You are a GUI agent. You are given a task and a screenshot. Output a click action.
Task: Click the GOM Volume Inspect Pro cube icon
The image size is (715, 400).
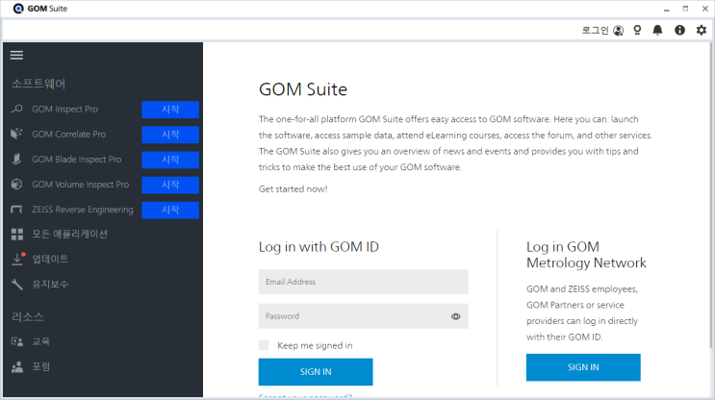coord(17,184)
